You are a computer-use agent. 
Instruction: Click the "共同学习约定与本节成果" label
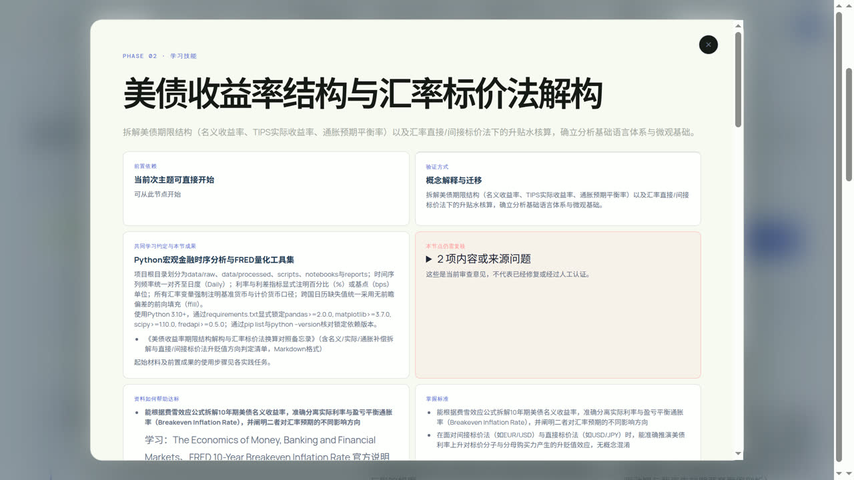pos(165,246)
